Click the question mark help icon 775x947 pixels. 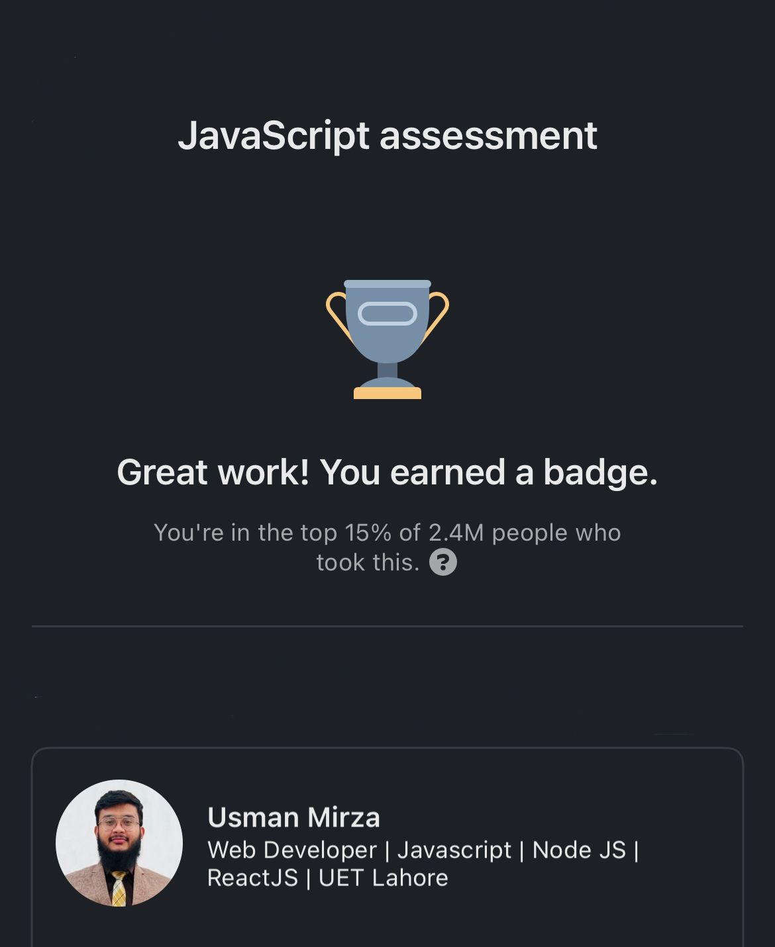pos(442,563)
